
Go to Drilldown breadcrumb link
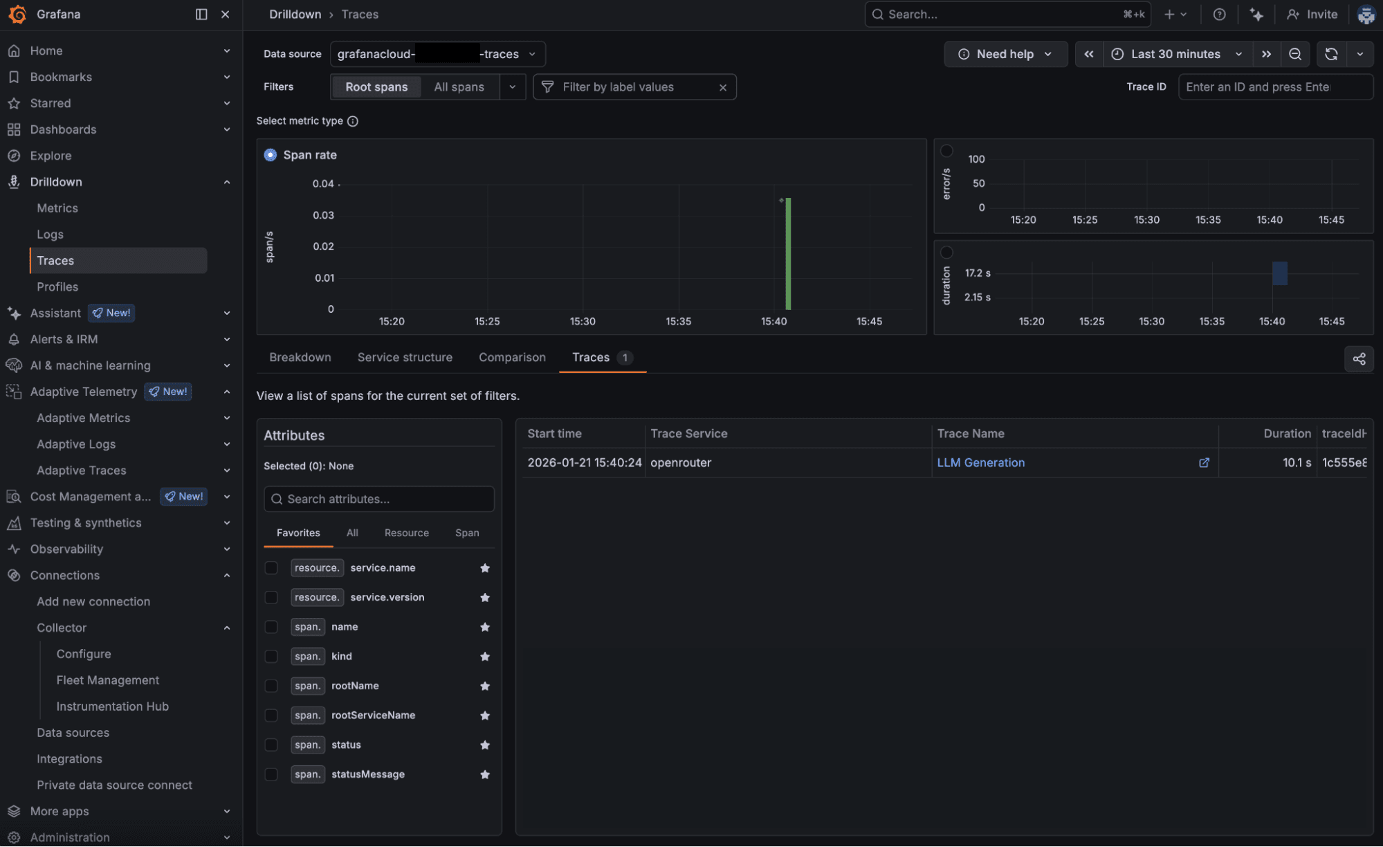point(295,14)
